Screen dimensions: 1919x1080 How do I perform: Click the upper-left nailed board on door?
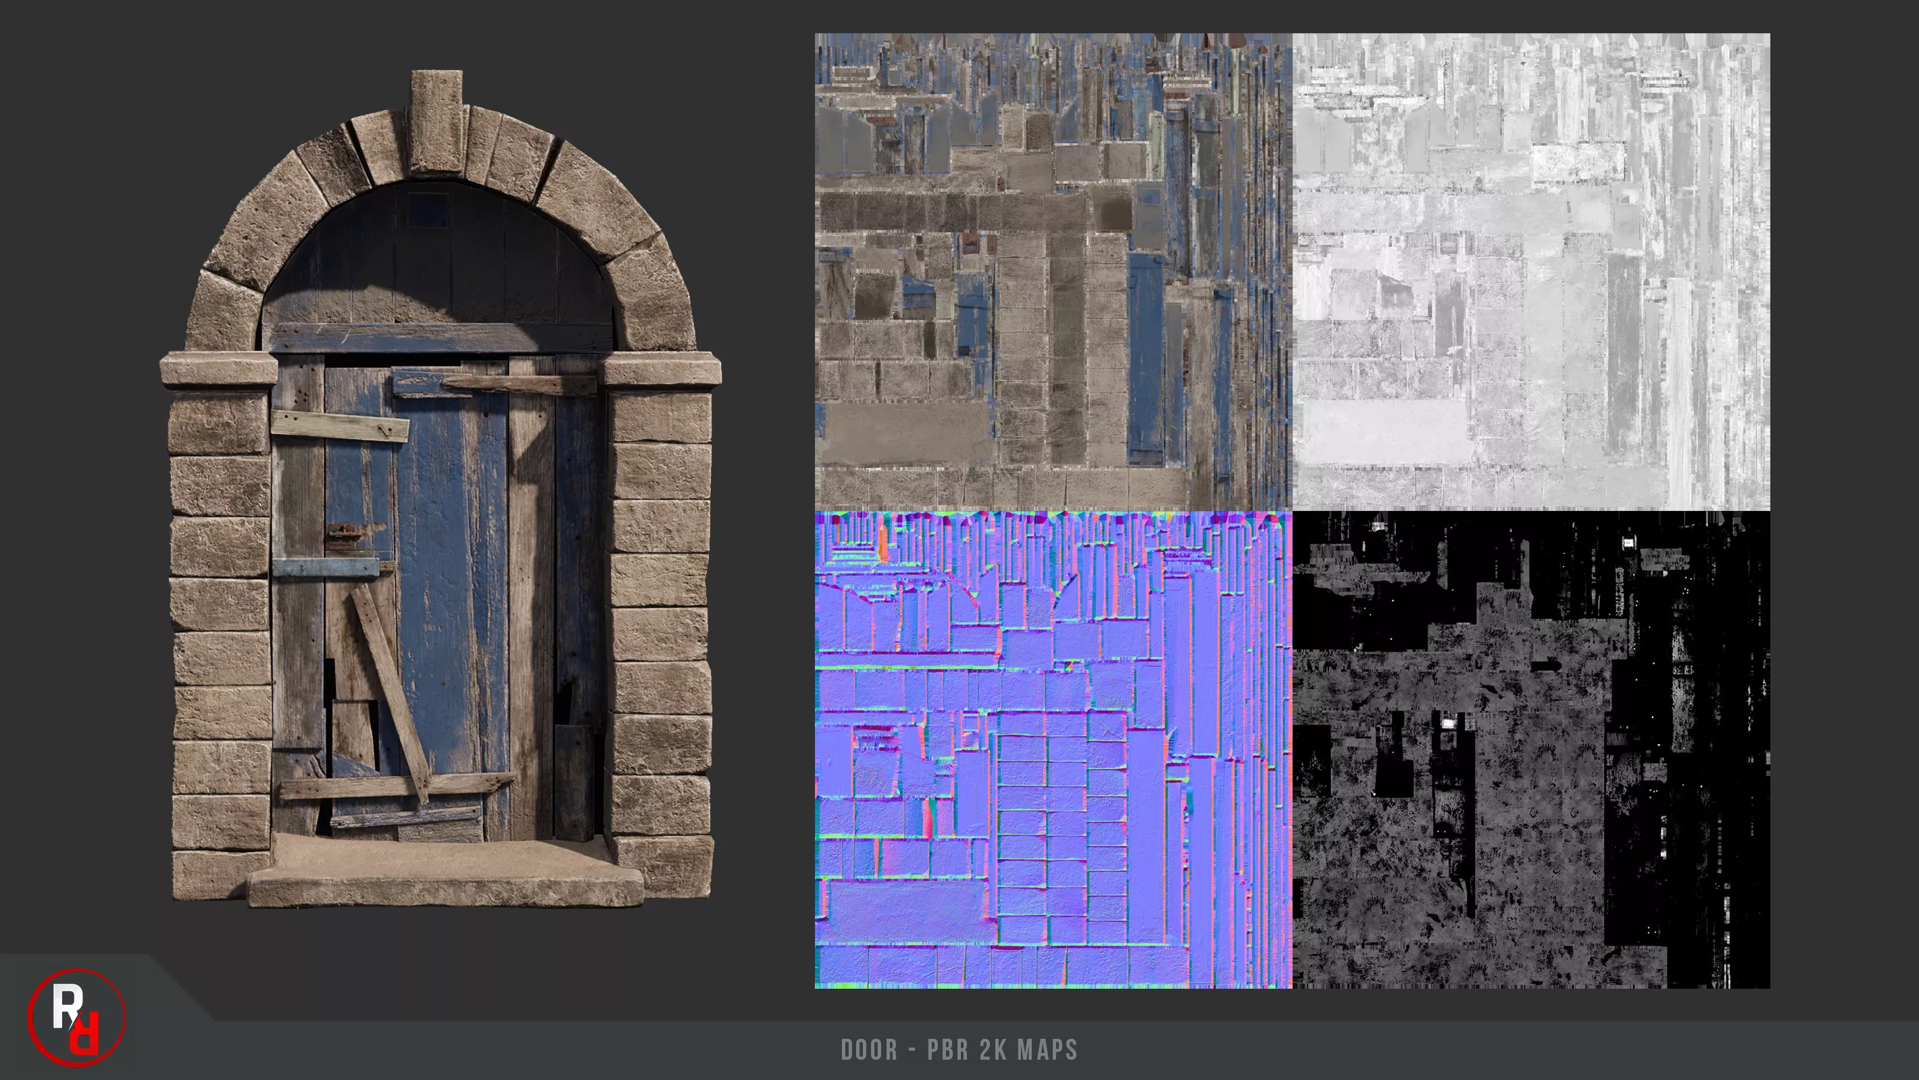click(x=339, y=426)
